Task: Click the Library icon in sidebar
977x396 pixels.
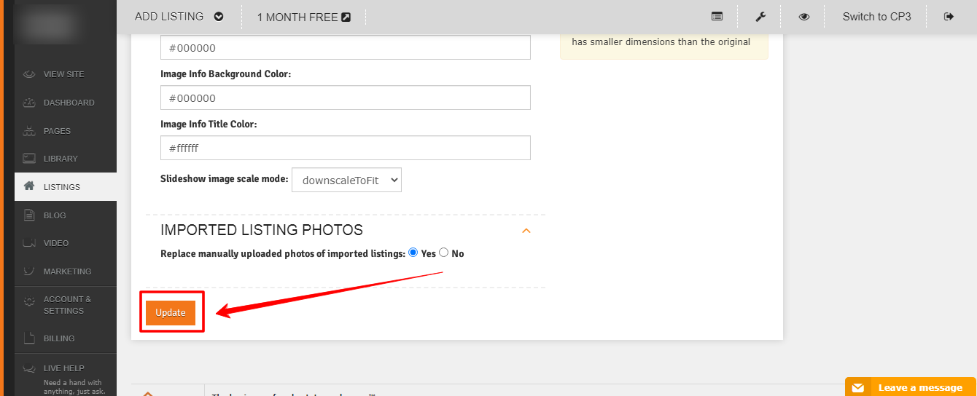Action: click(29, 159)
